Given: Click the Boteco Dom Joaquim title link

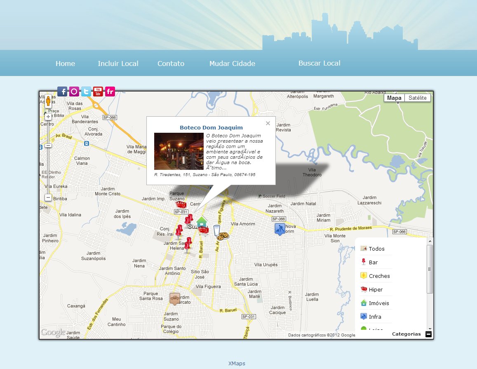Looking at the screenshot, I should [211, 127].
